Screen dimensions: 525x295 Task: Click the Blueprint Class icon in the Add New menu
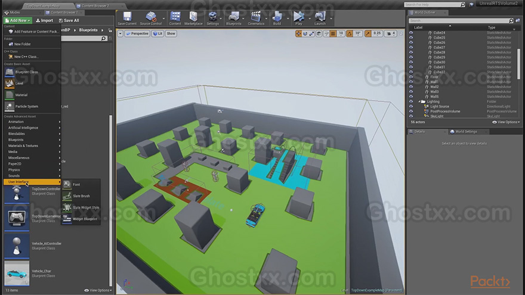click(10, 72)
